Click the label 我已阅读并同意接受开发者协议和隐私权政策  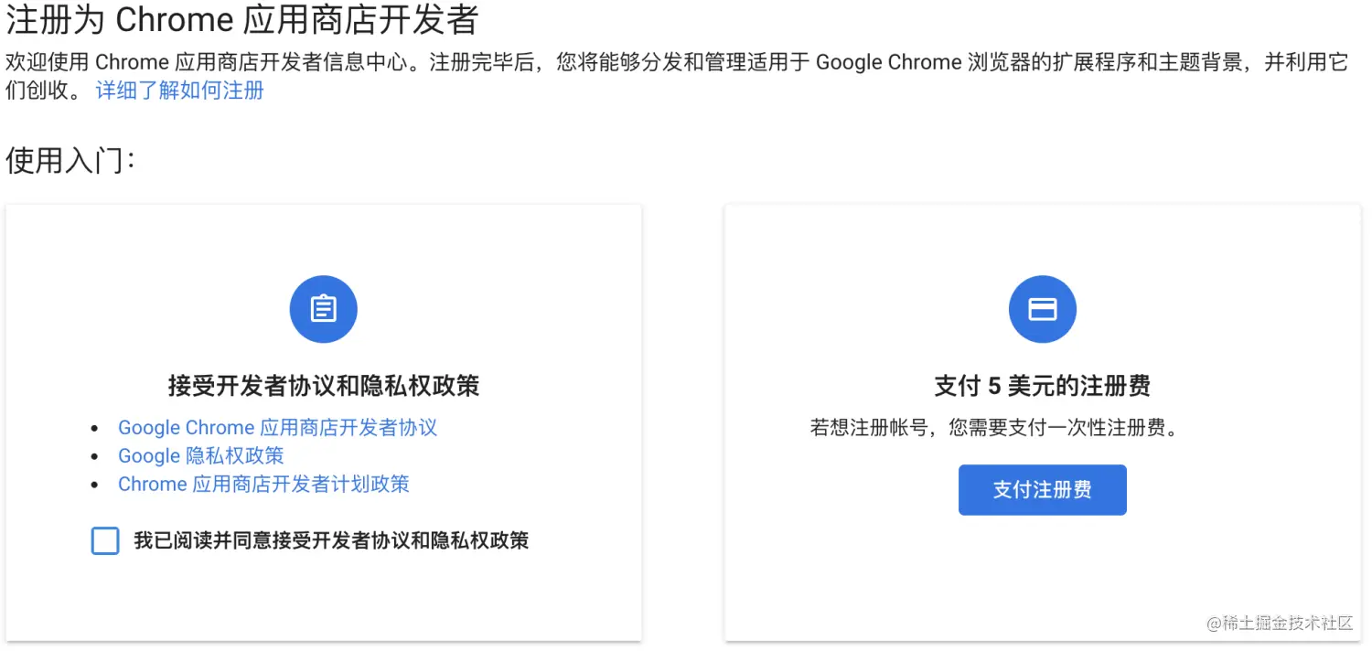tap(331, 540)
